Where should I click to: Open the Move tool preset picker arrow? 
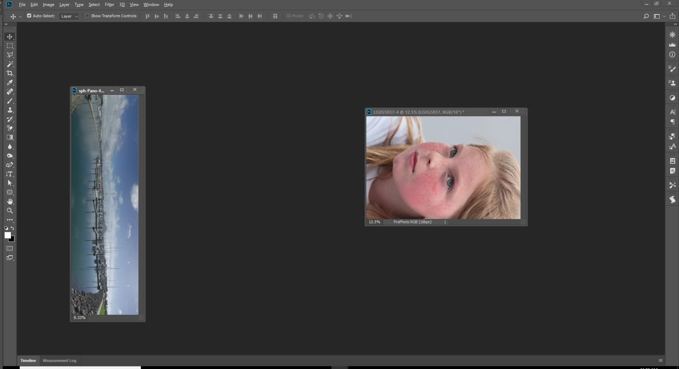tap(21, 16)
